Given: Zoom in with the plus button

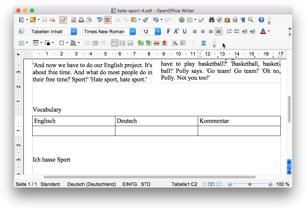Looking at the screenshot, I should click(x=270, y=184).
